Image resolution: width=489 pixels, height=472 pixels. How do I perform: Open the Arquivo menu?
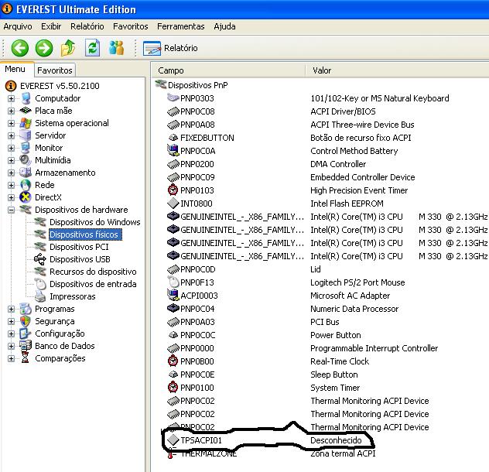(18, 26)
